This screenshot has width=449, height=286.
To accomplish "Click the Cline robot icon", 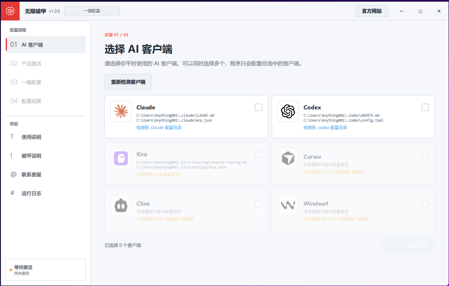I will pyautogui.click(x=121, y=205).
